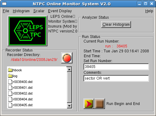
Task: Click the red 'run : 38405' text
Action: tap(116, 46)
